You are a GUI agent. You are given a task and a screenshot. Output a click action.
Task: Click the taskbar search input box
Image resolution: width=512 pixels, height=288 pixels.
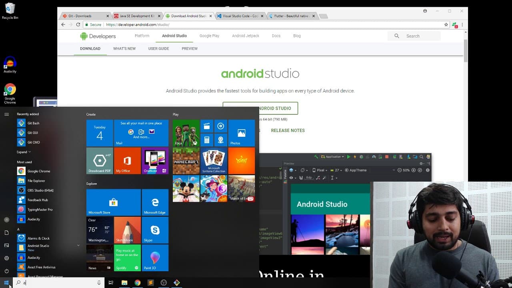pyautogui.click(x=58, y=283)
